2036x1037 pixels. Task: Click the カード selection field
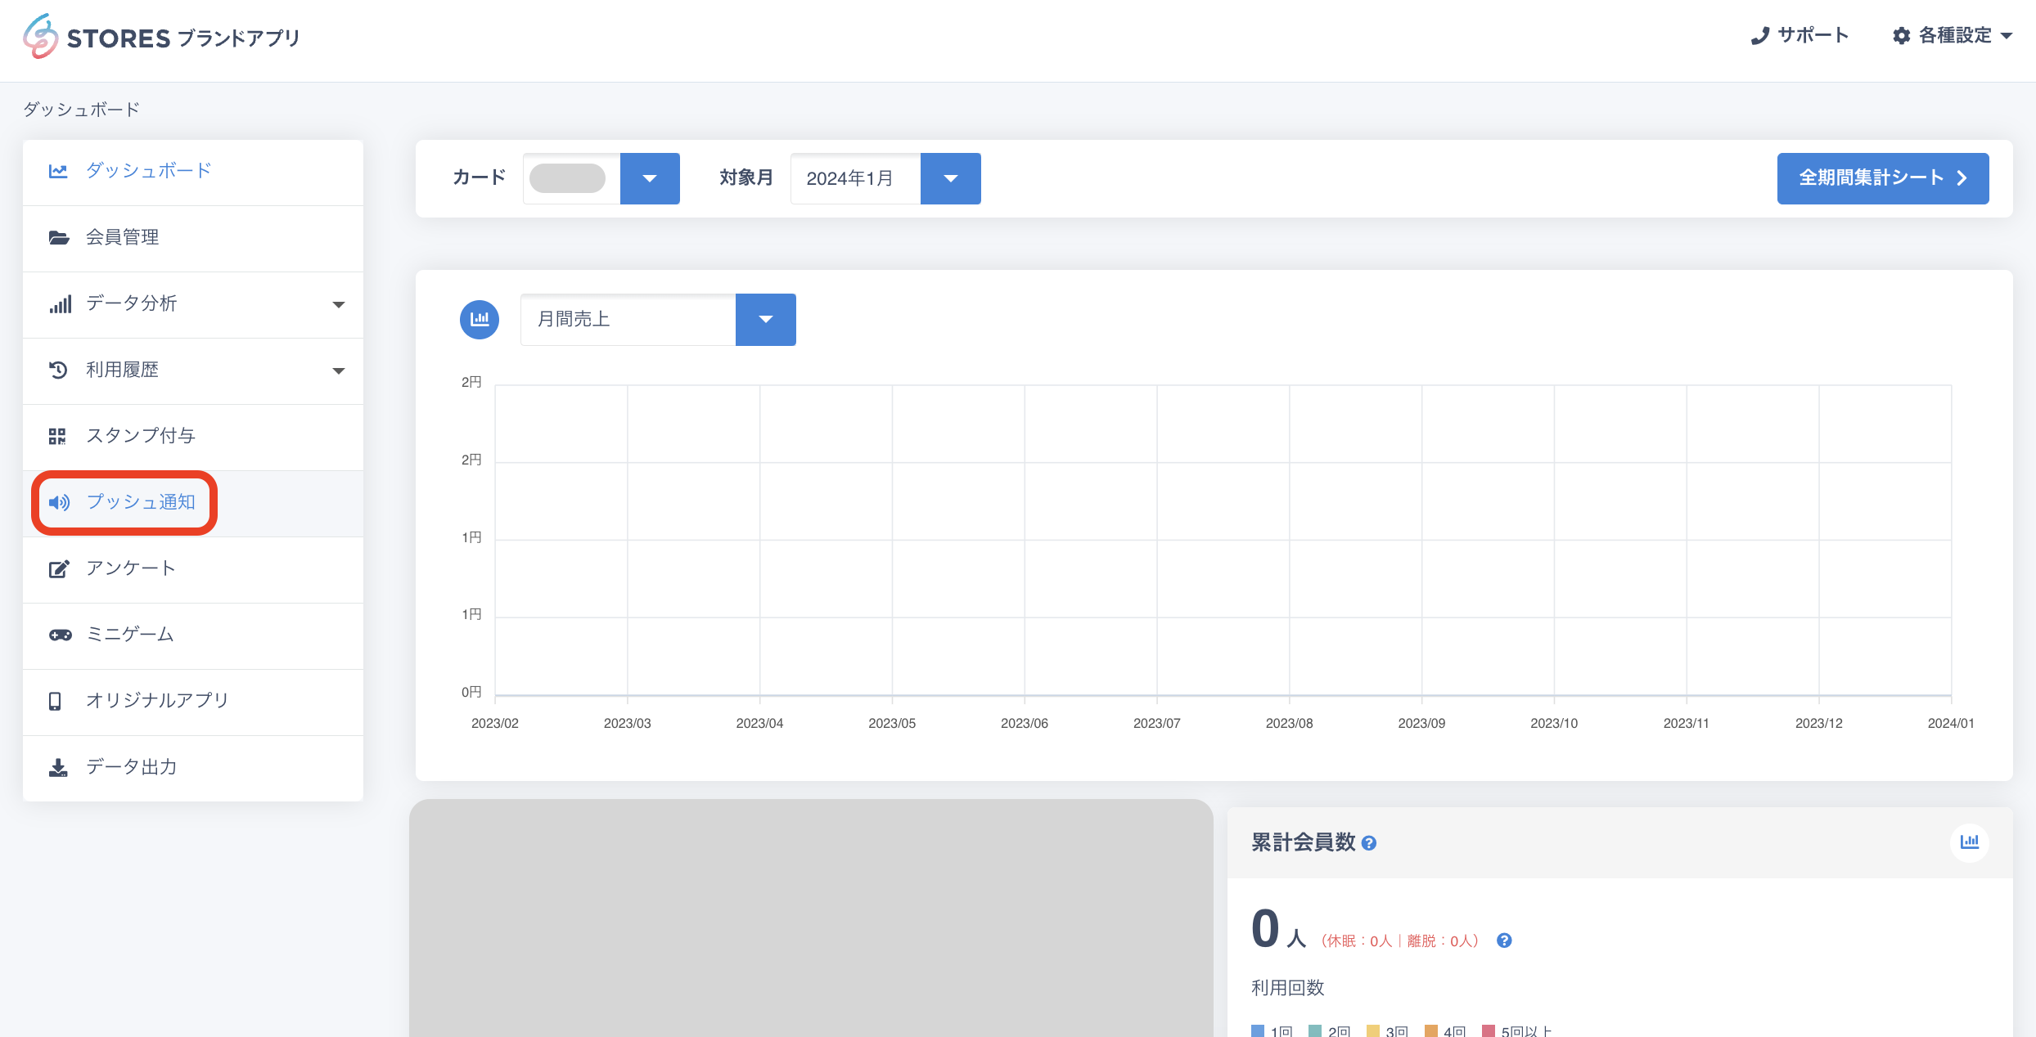pyautogui.click(x=571, y=178)
